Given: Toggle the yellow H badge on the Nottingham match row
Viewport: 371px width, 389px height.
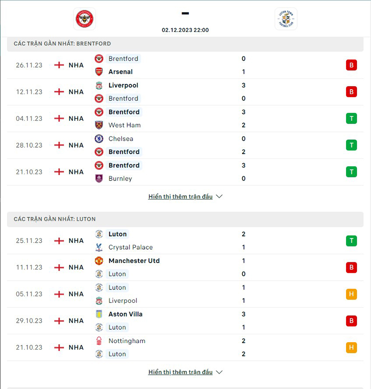Looking at the screenshot, I should point(352,347).
